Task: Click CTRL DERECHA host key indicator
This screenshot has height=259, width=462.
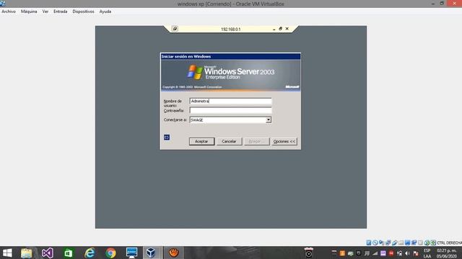Action: [449, 243]
